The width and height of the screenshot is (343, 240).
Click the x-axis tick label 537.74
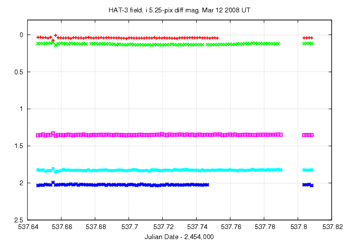tap(197, 227)
